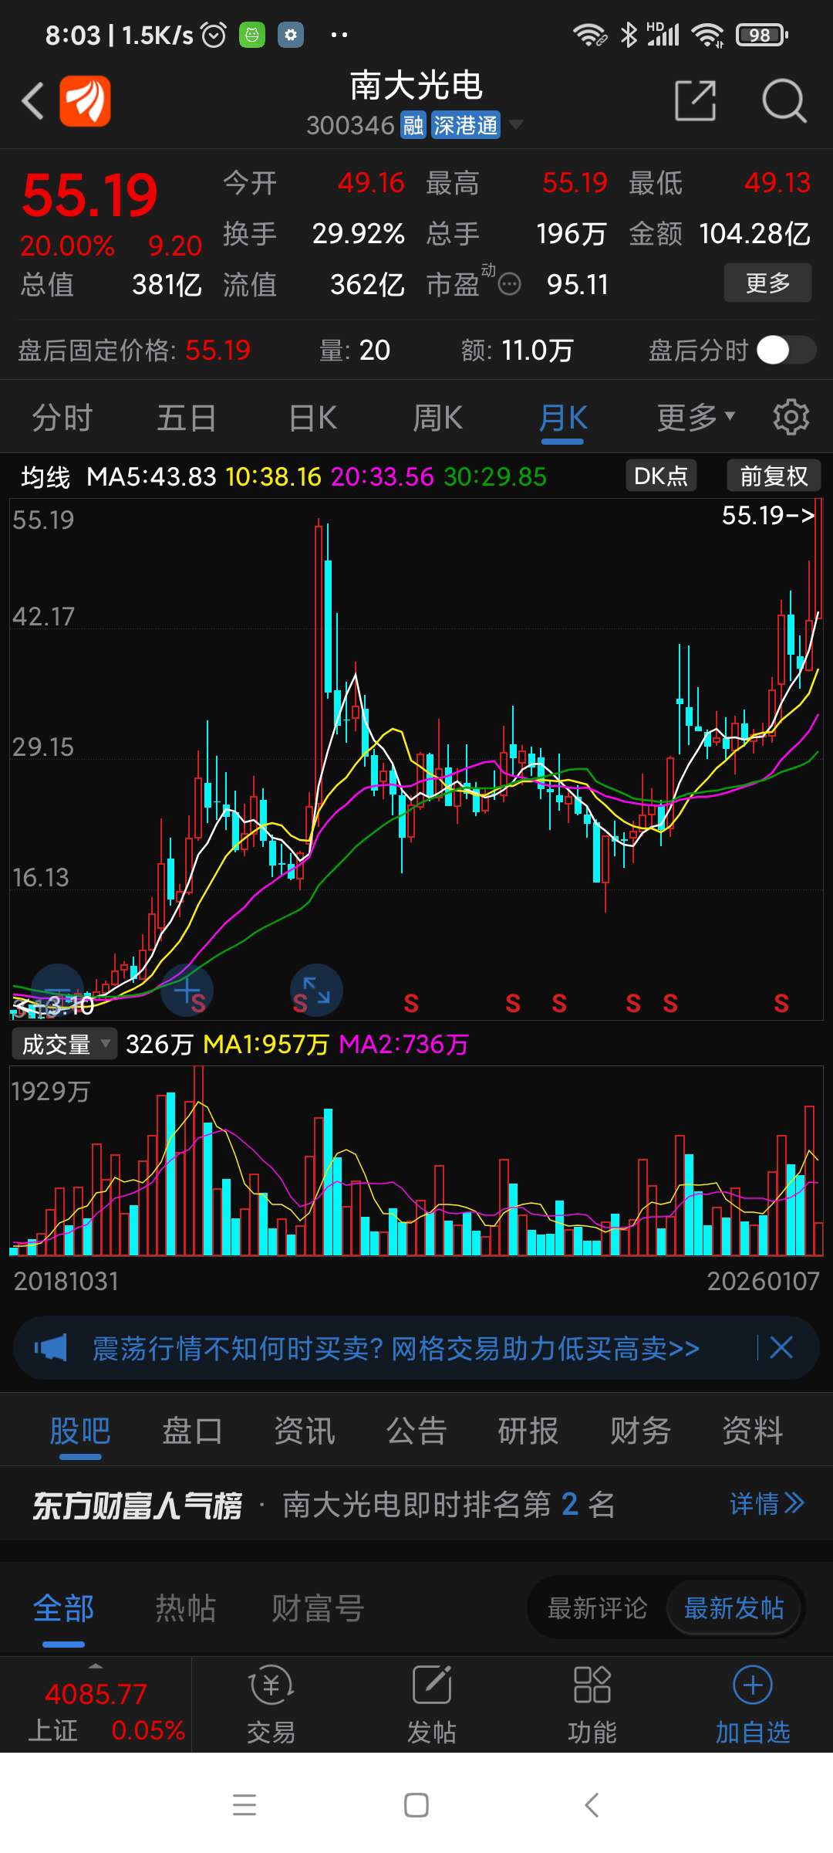Switch to the 盘口 tab
This screenshot has width=833, height=1853.
(x=192, y=1431)
